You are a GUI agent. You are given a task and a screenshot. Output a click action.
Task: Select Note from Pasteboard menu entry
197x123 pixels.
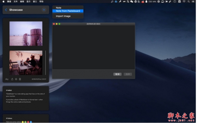coord(68,11)
